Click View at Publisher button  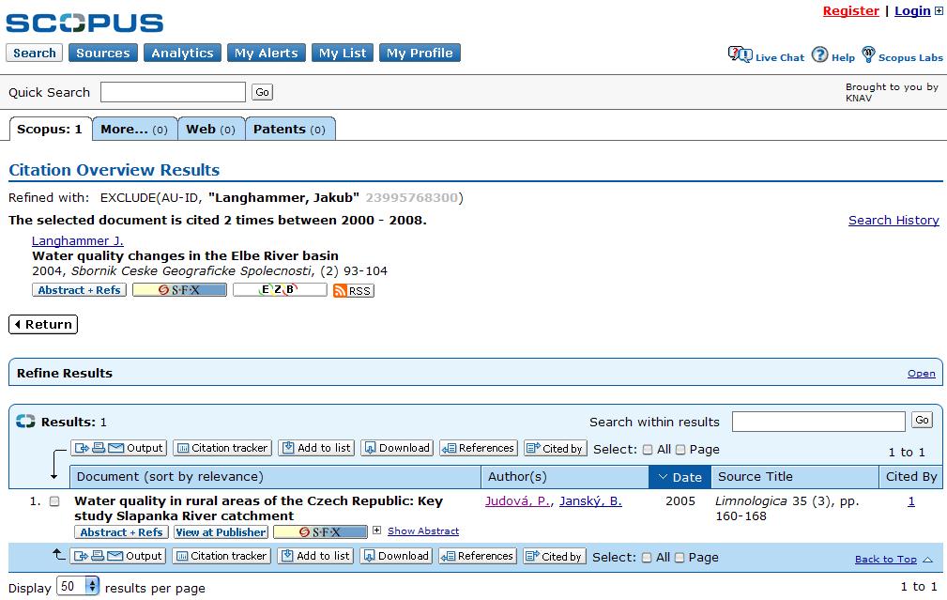click(x=221, y=532)
